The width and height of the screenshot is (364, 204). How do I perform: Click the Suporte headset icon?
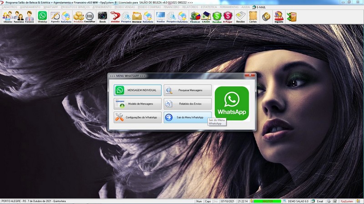tap(278, 17)
